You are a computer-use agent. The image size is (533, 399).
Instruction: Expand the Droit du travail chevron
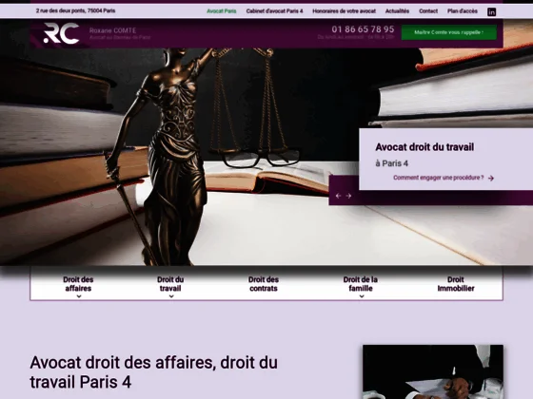point(171,296)
